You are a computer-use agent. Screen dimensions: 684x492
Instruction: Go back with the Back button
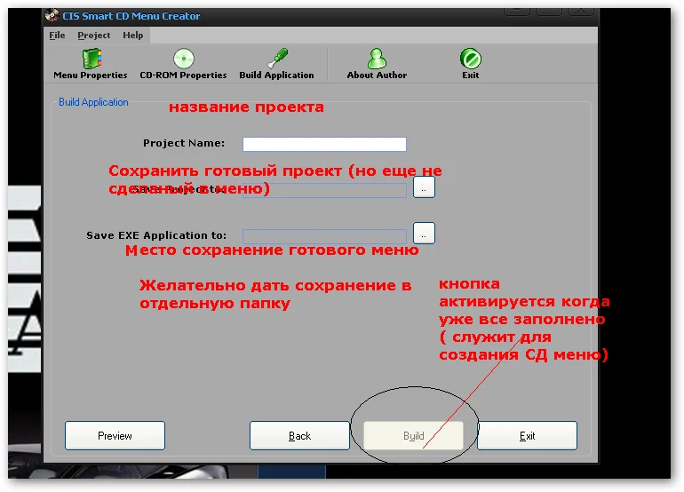(x=299, y=436)
